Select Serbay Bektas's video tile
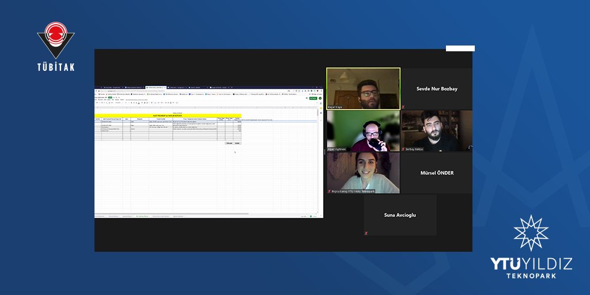The width and height of the screenshot is (590, 295). coord(437,131)
